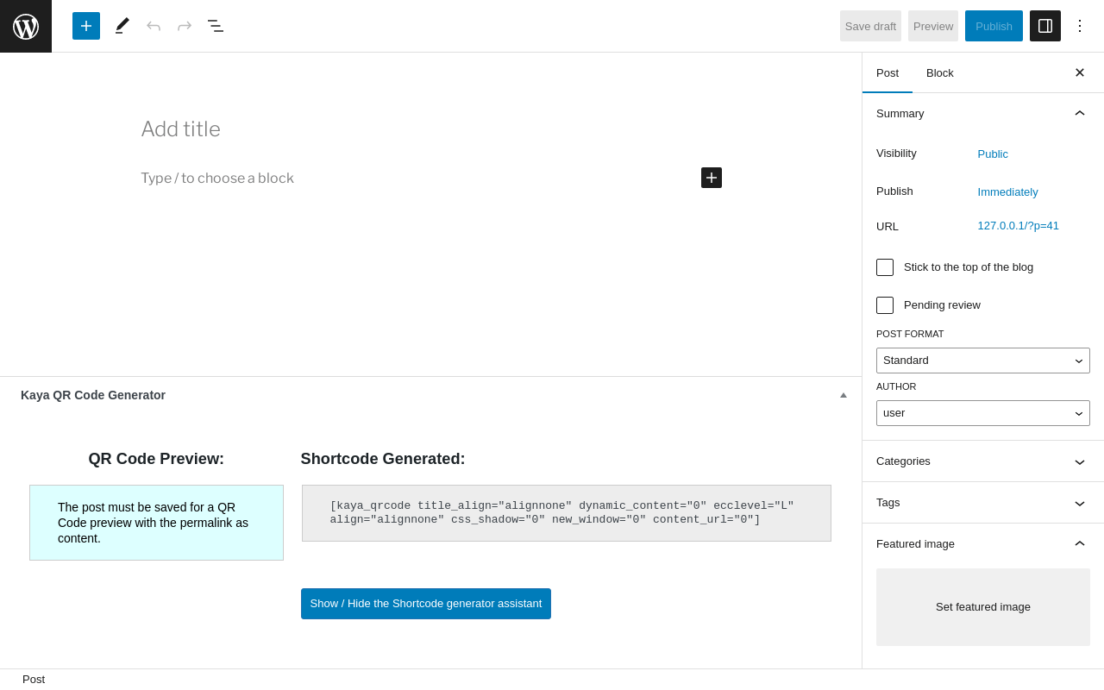Switch to the Block tab
This screenshot has width=1104, height=690.
tap(940, 73)
